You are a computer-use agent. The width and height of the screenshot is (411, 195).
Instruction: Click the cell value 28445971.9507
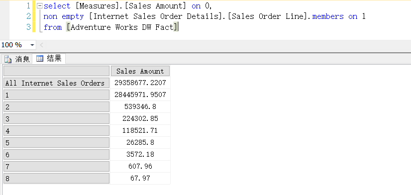coord(140,95)
